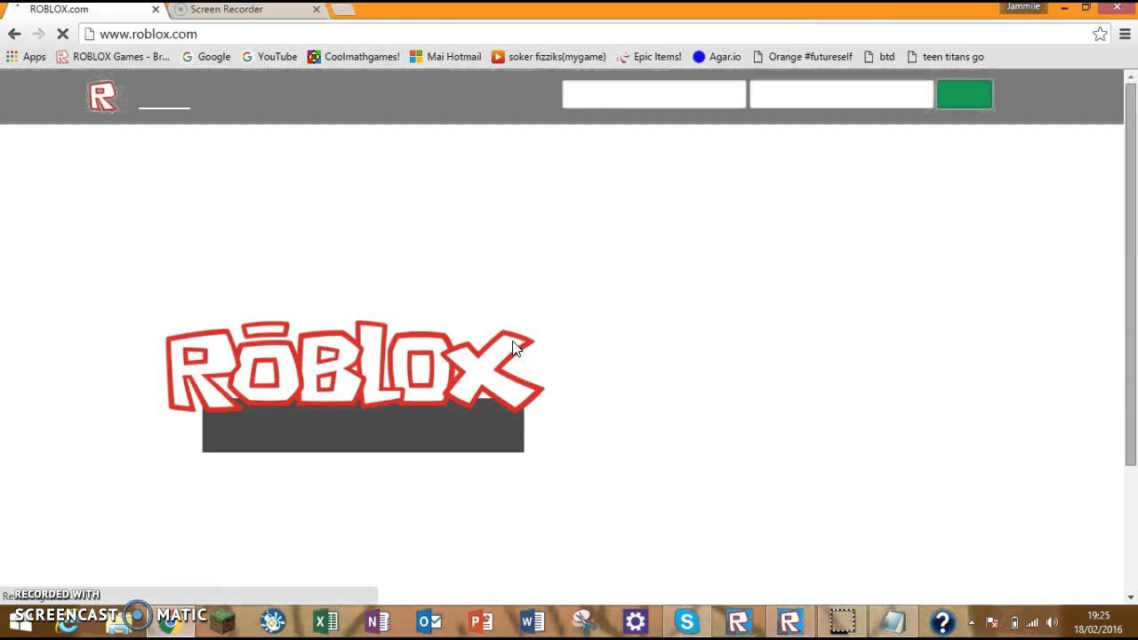Open Outlook from the taskbar
This screenshot has width=1138, height=640.
tap(429, 621)
